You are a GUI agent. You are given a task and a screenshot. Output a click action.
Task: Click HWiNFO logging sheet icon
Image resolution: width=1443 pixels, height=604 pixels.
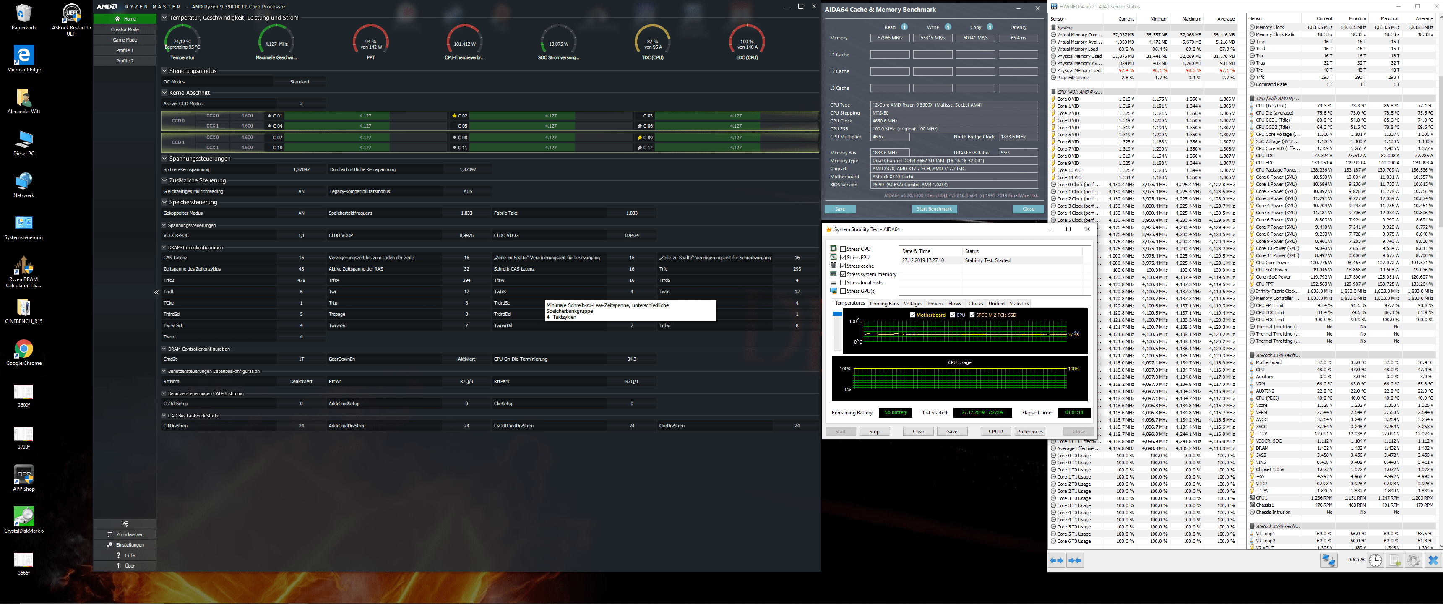pos(1394,560)
